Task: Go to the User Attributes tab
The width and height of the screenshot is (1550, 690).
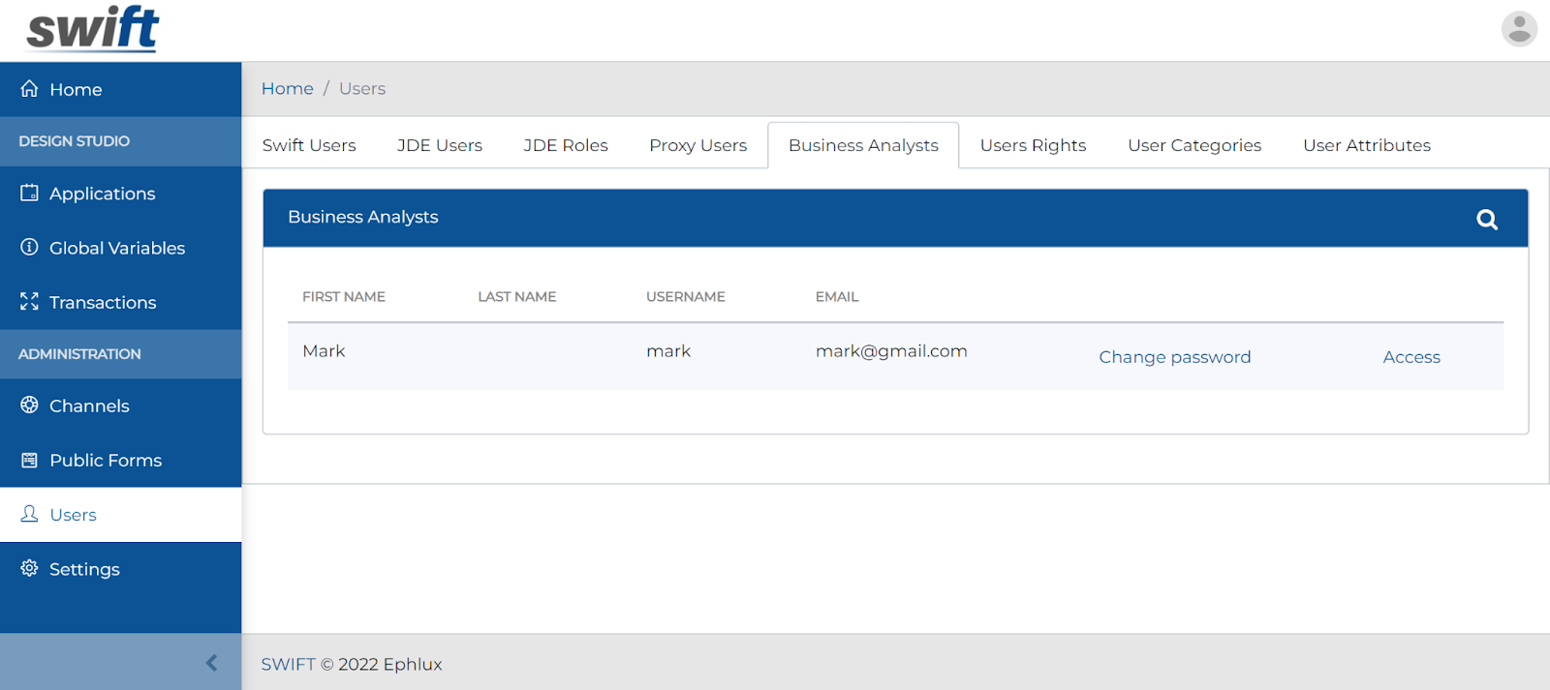Action: click(x=1366, y=145)
